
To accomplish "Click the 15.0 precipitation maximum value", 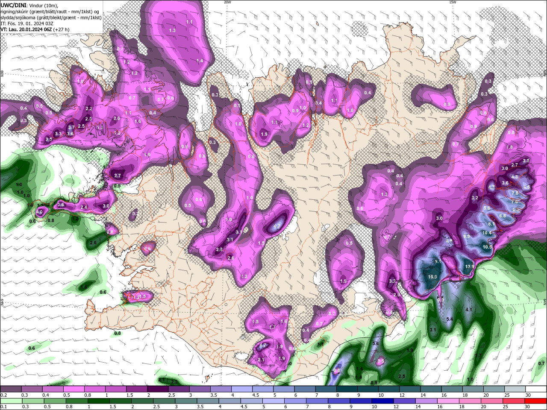I will 432,277.
